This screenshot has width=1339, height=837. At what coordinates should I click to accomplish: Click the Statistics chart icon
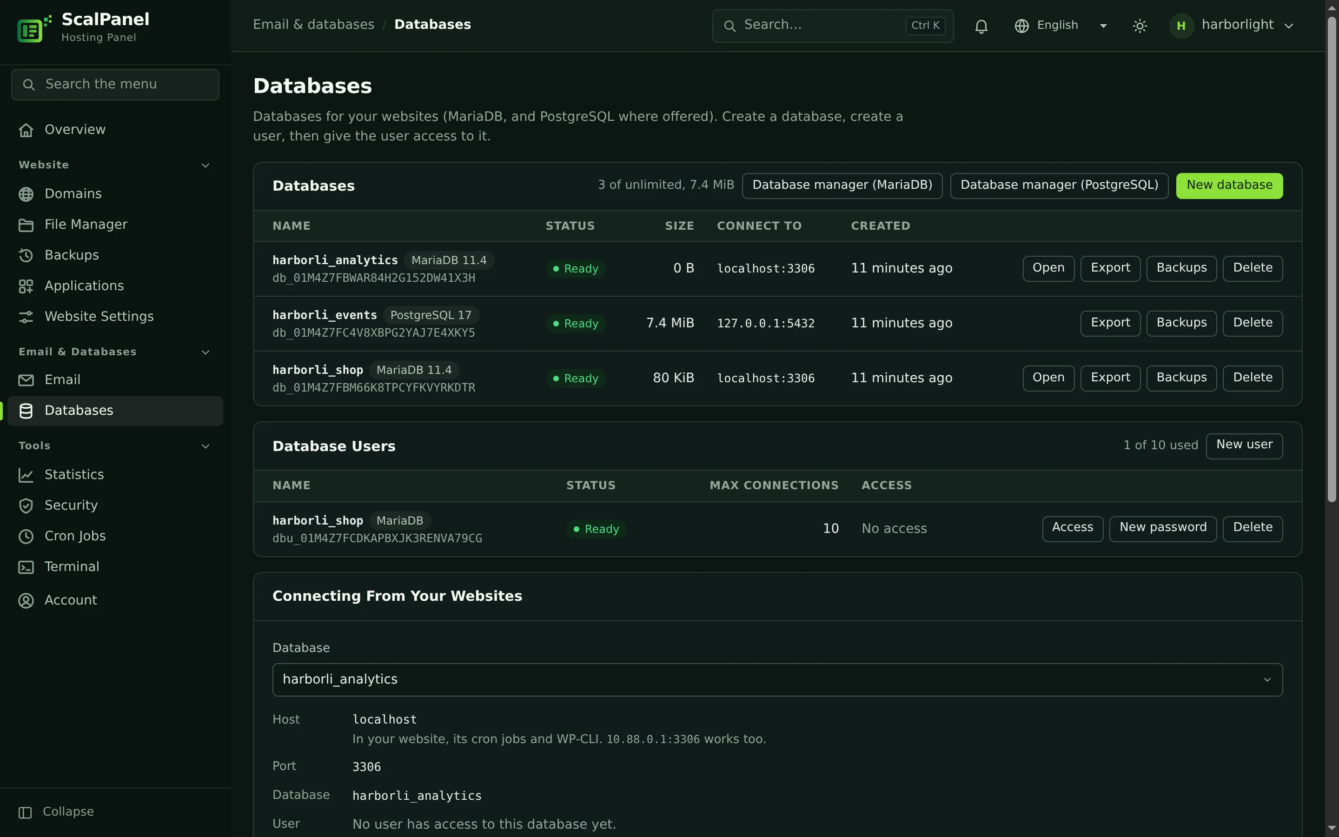coord(26,475)
